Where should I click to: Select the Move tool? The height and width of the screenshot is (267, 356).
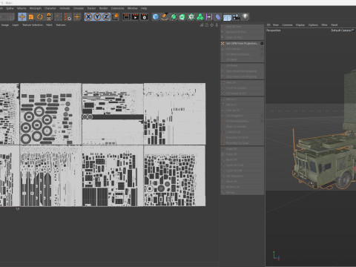click(22, 17)
